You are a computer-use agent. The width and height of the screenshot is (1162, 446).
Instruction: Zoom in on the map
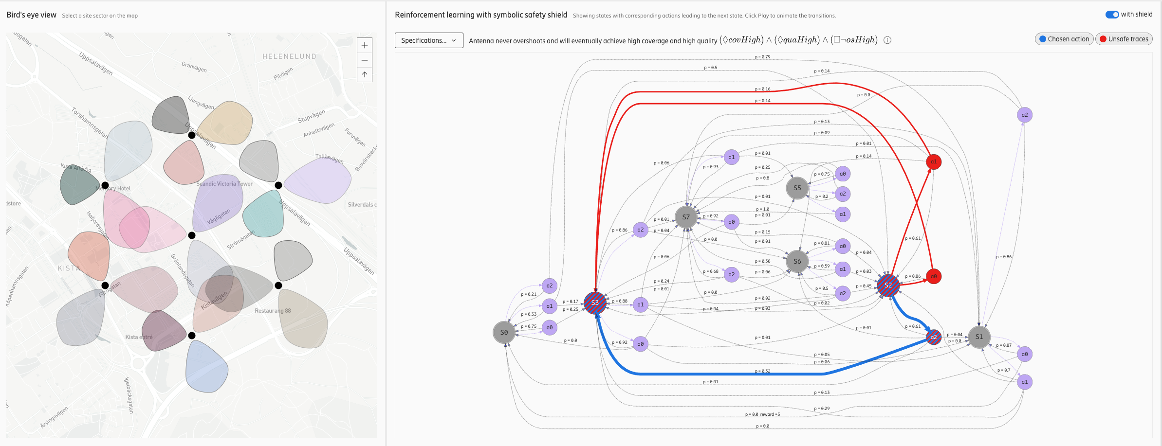click(365, 45)
